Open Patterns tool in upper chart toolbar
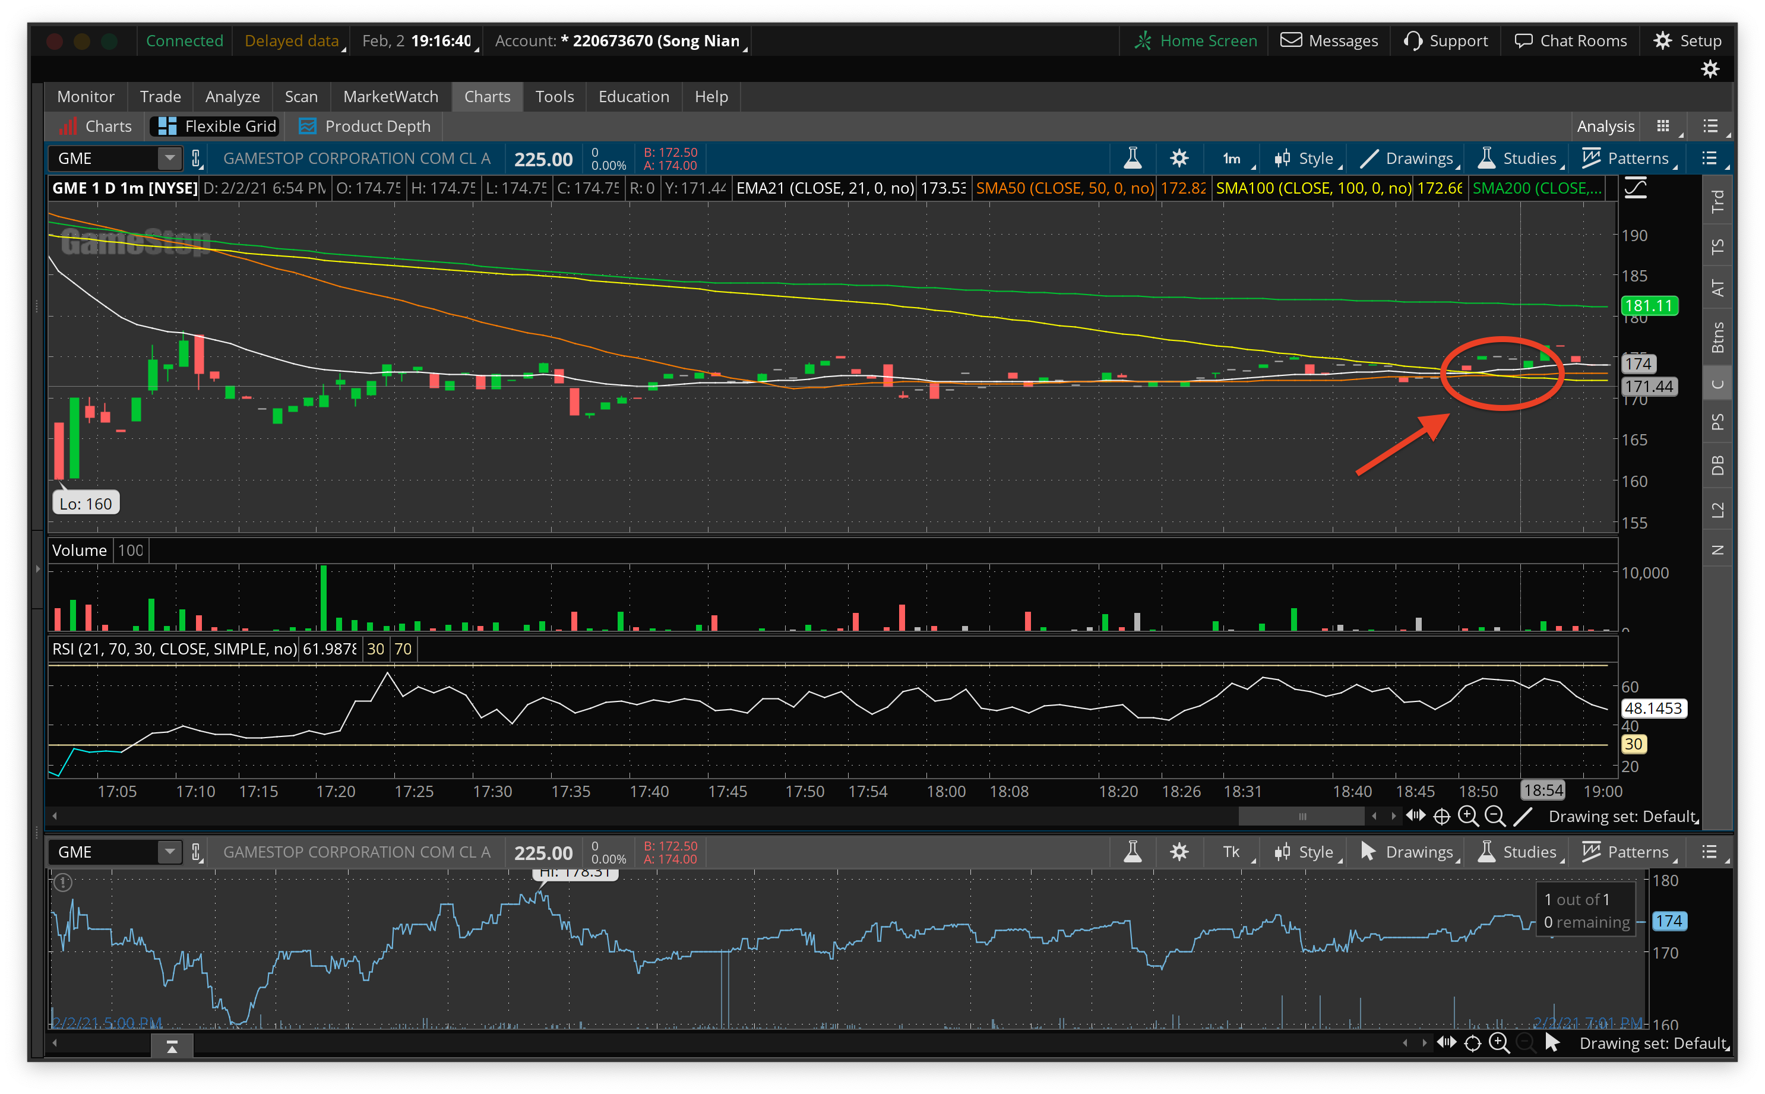 click(x=1628, y=159)
